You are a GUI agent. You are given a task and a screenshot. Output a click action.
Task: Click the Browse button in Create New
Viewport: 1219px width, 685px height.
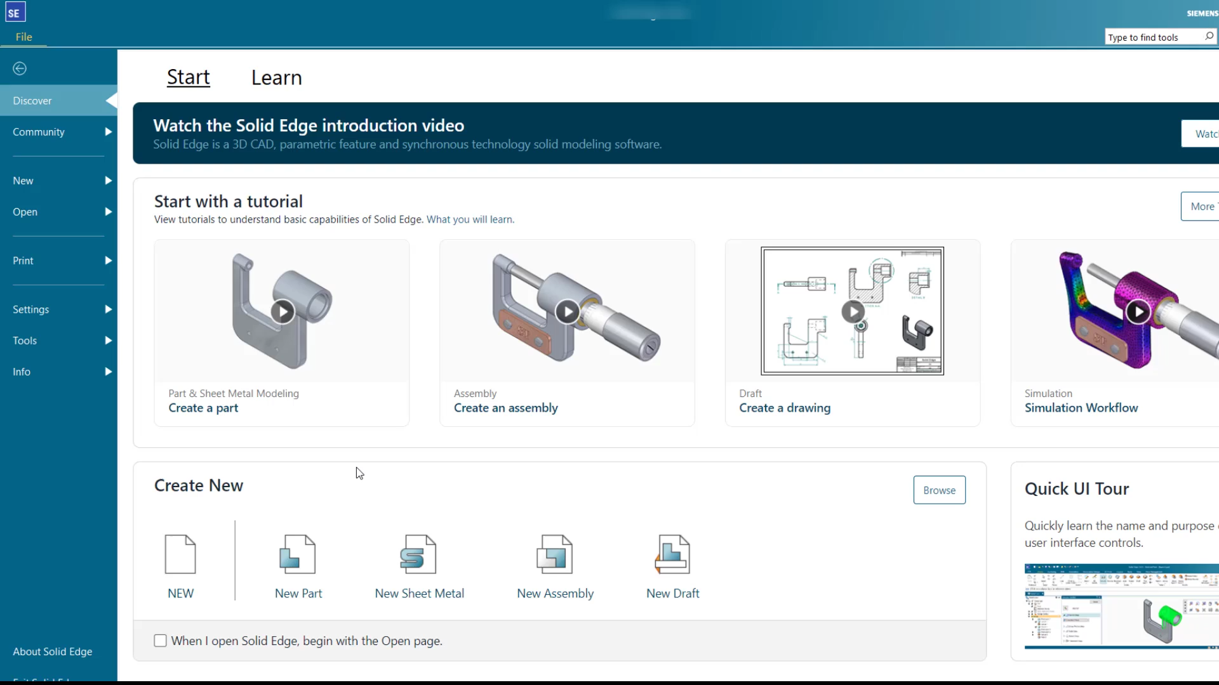(939, 490)
